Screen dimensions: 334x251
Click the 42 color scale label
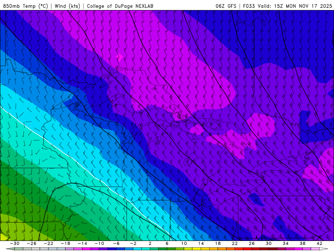click(x=319, y=243)
